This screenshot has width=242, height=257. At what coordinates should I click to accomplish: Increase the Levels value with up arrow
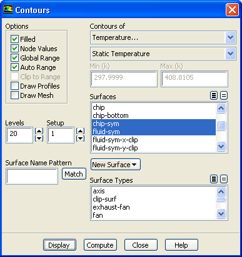[39, 131]
